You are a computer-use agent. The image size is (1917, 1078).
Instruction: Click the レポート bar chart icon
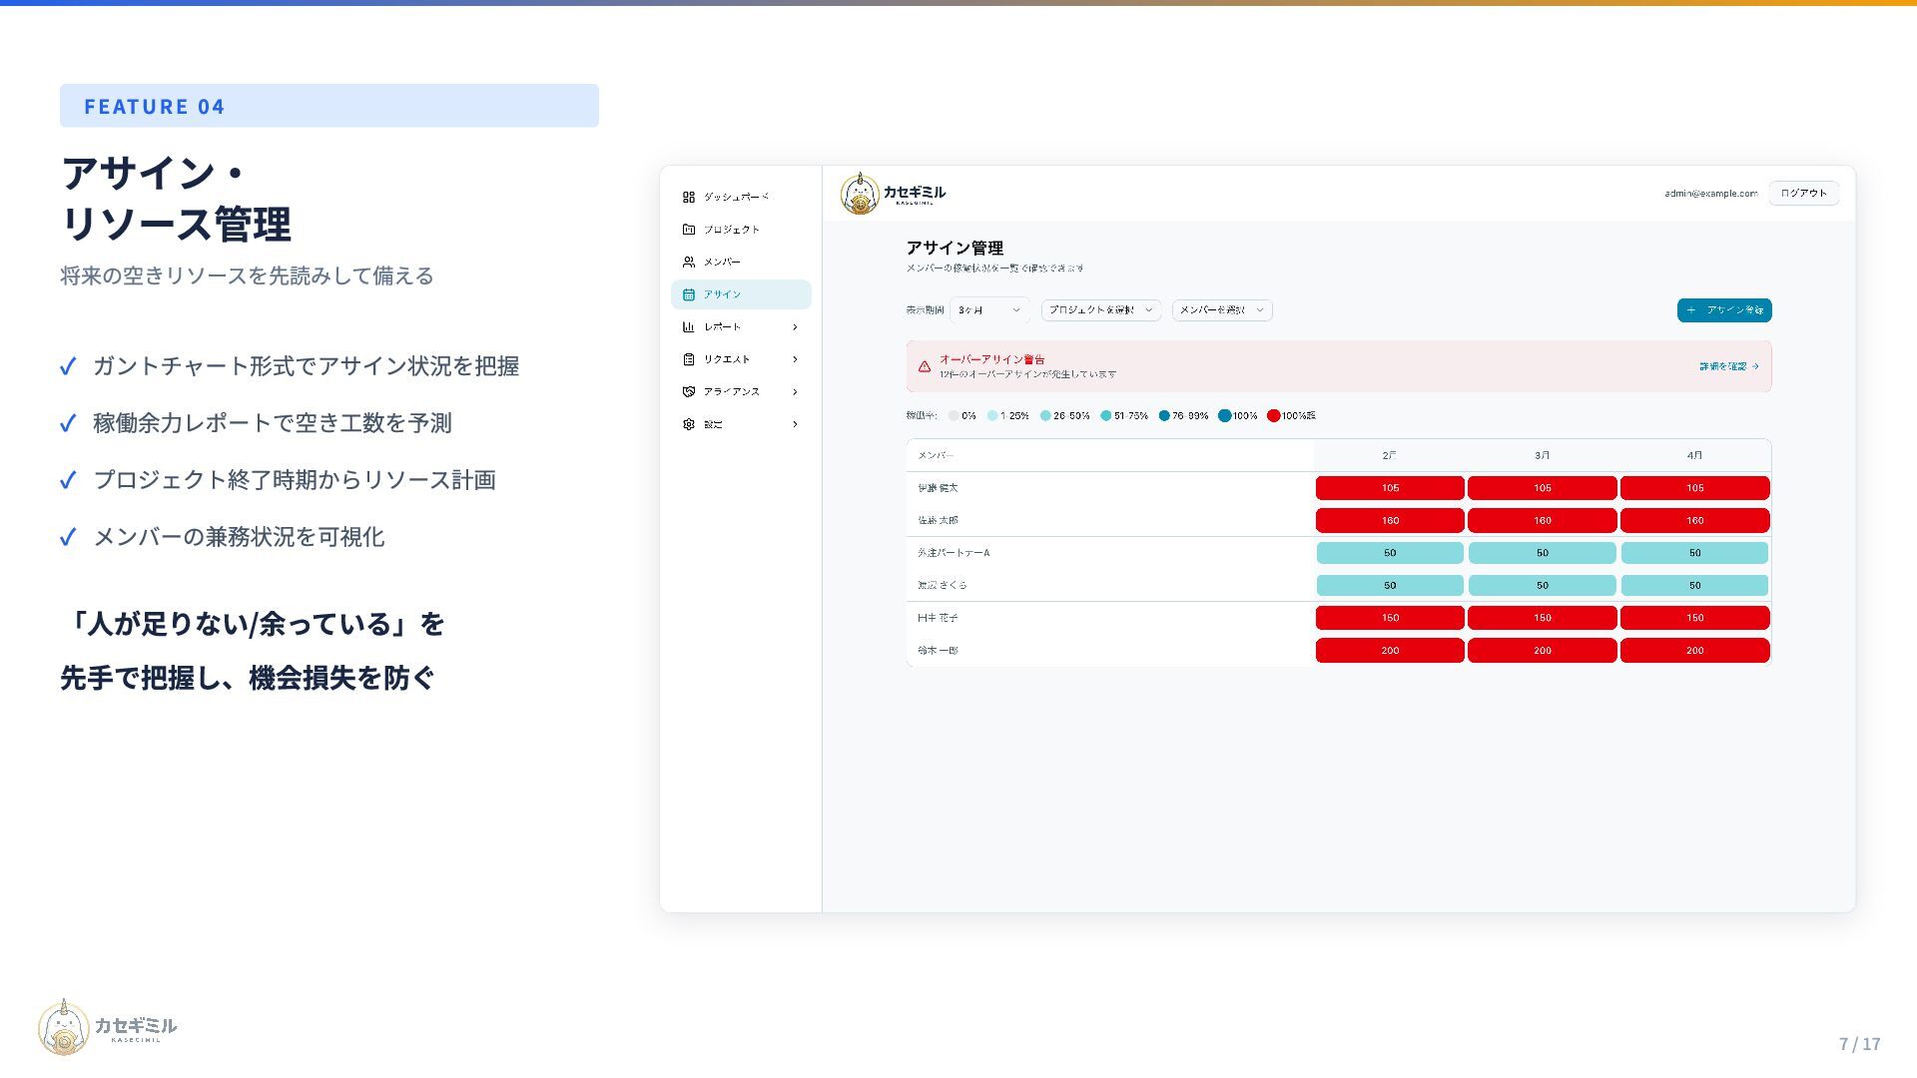(688, 326)
